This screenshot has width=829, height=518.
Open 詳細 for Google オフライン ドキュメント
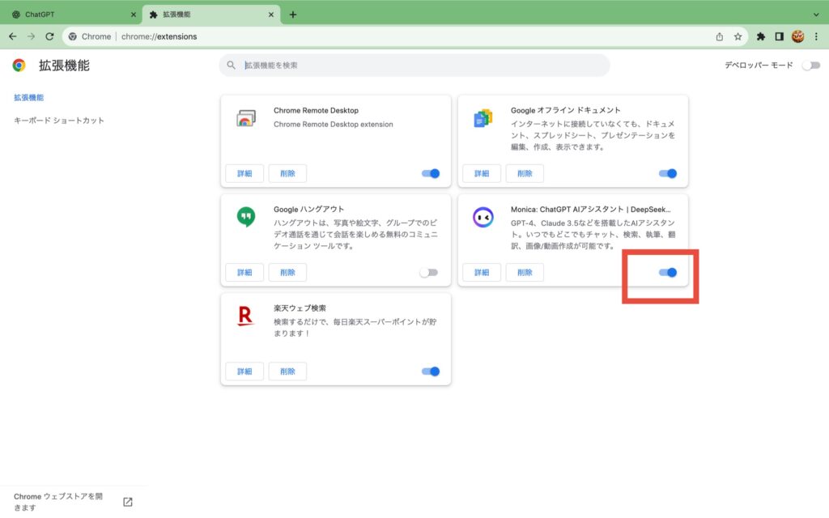point(482,173)
